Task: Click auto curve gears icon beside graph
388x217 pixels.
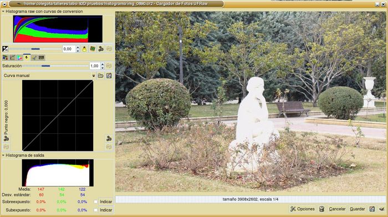Action: click(x=109, y=139)
